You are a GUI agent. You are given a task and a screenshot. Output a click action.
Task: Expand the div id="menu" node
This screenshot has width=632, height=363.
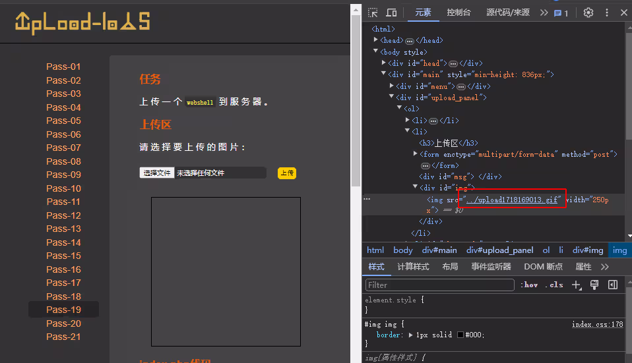point(391,86)
